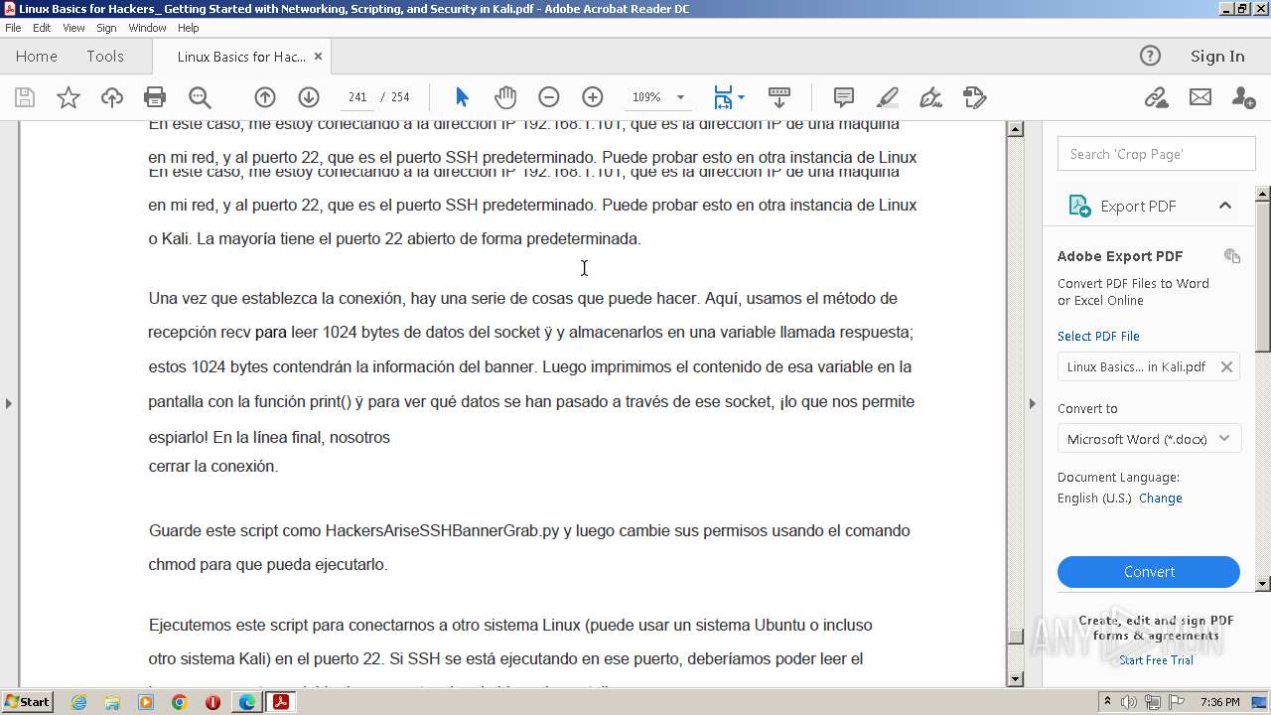
Task: Send file by email envelope icon
Action: (1200, 97)
